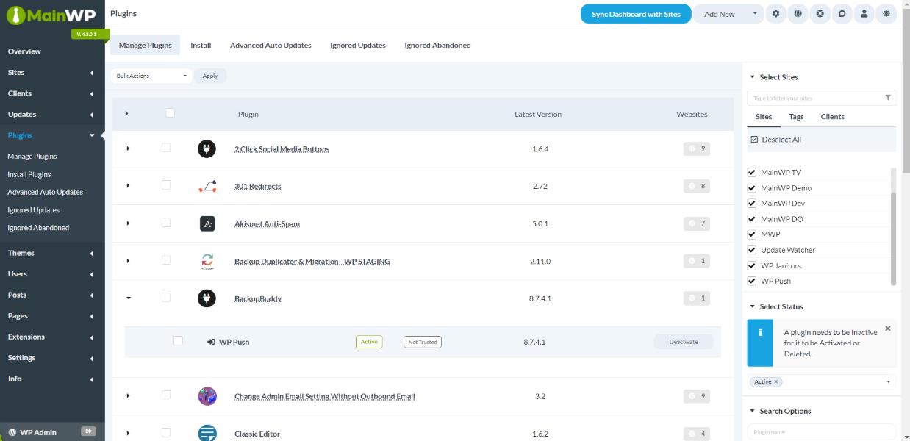Deactivate BackupBuddy on WP Push
910x441 pixels.
pyautogui.click(x=683, y=342)
